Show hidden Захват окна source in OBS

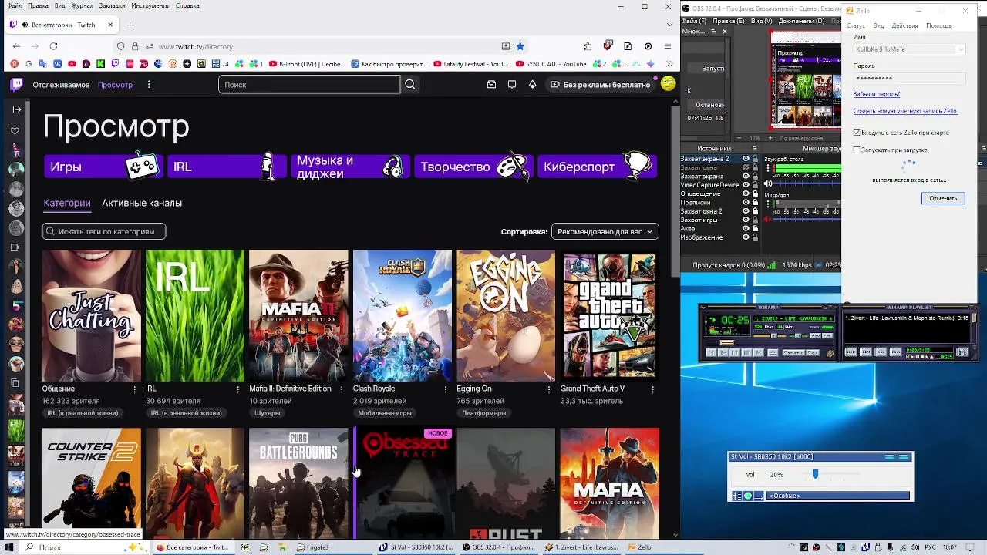pyautogui.click(x=746, y=167)
